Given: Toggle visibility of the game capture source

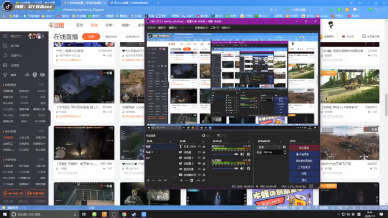Looking at the screenshot, I should pyautogui.click(x=199, y=169).
